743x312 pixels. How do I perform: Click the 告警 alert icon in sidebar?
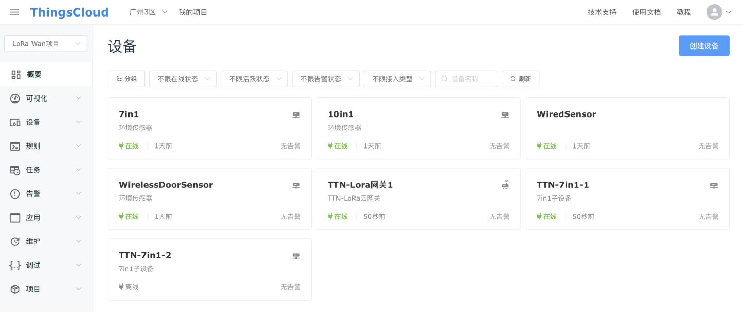15,194
